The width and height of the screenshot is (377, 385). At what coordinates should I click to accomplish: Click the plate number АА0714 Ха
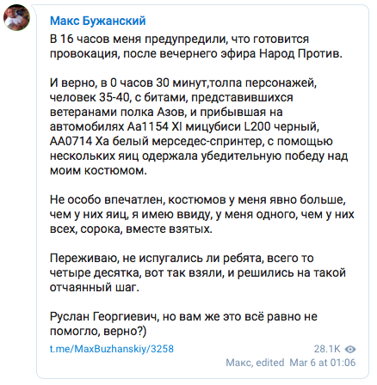79,141
